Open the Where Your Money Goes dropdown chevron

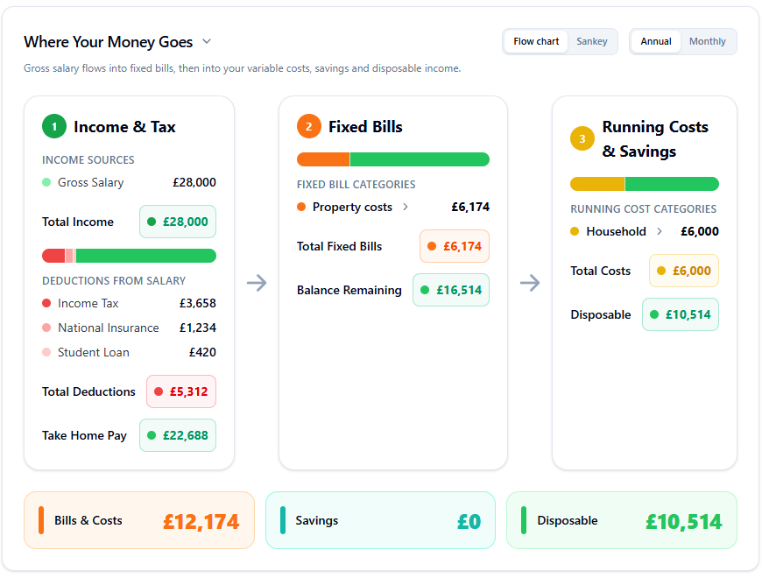pos(207,42)
